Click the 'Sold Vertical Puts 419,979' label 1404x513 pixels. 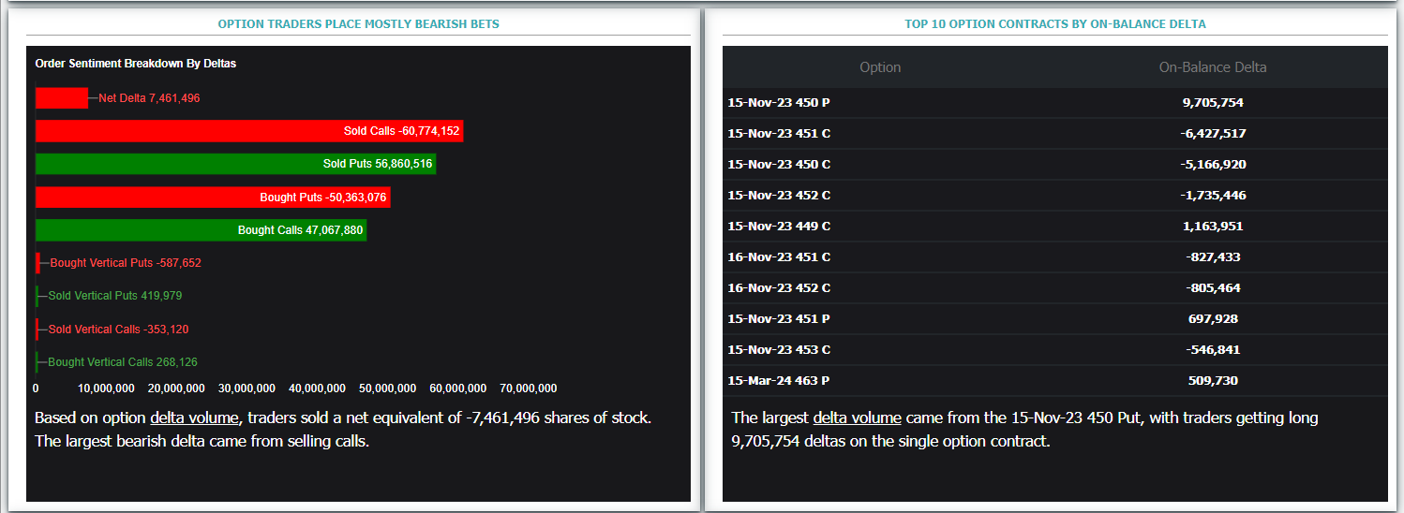pyautogui.click(x=115, y=296)
